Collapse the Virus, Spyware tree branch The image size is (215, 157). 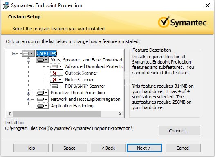[28, 60]
